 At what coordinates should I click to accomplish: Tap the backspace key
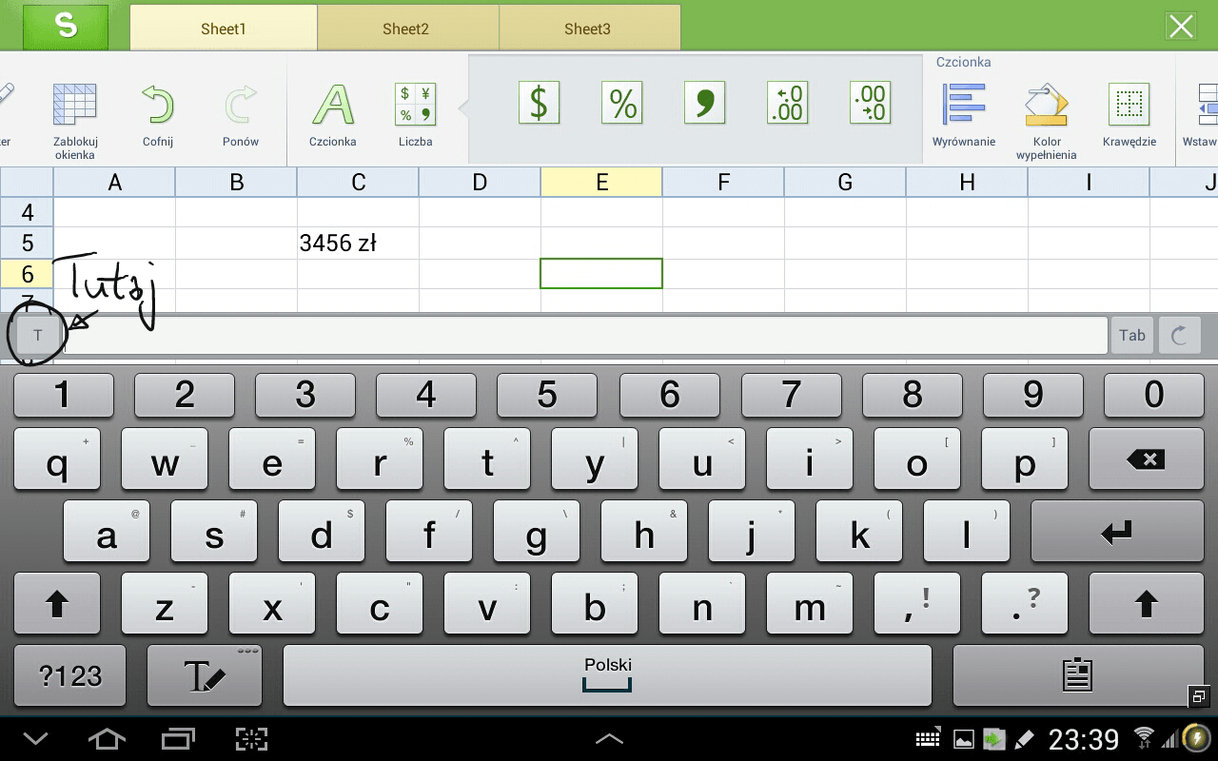tap(1147, 459)
